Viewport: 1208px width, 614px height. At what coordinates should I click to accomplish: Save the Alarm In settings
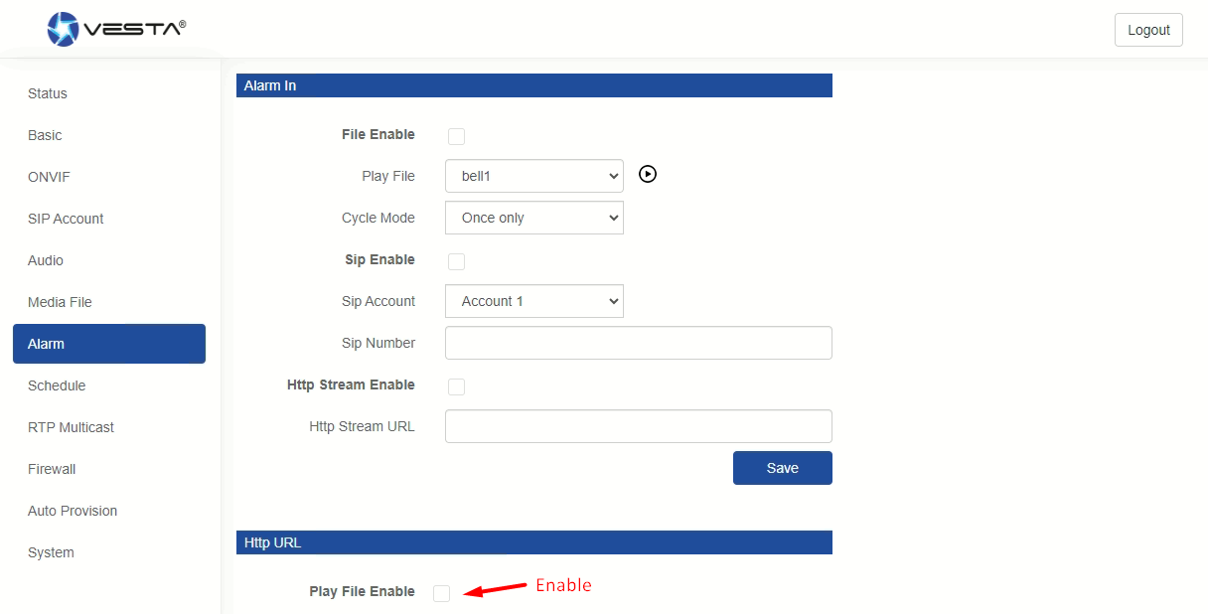click(782, 468)
